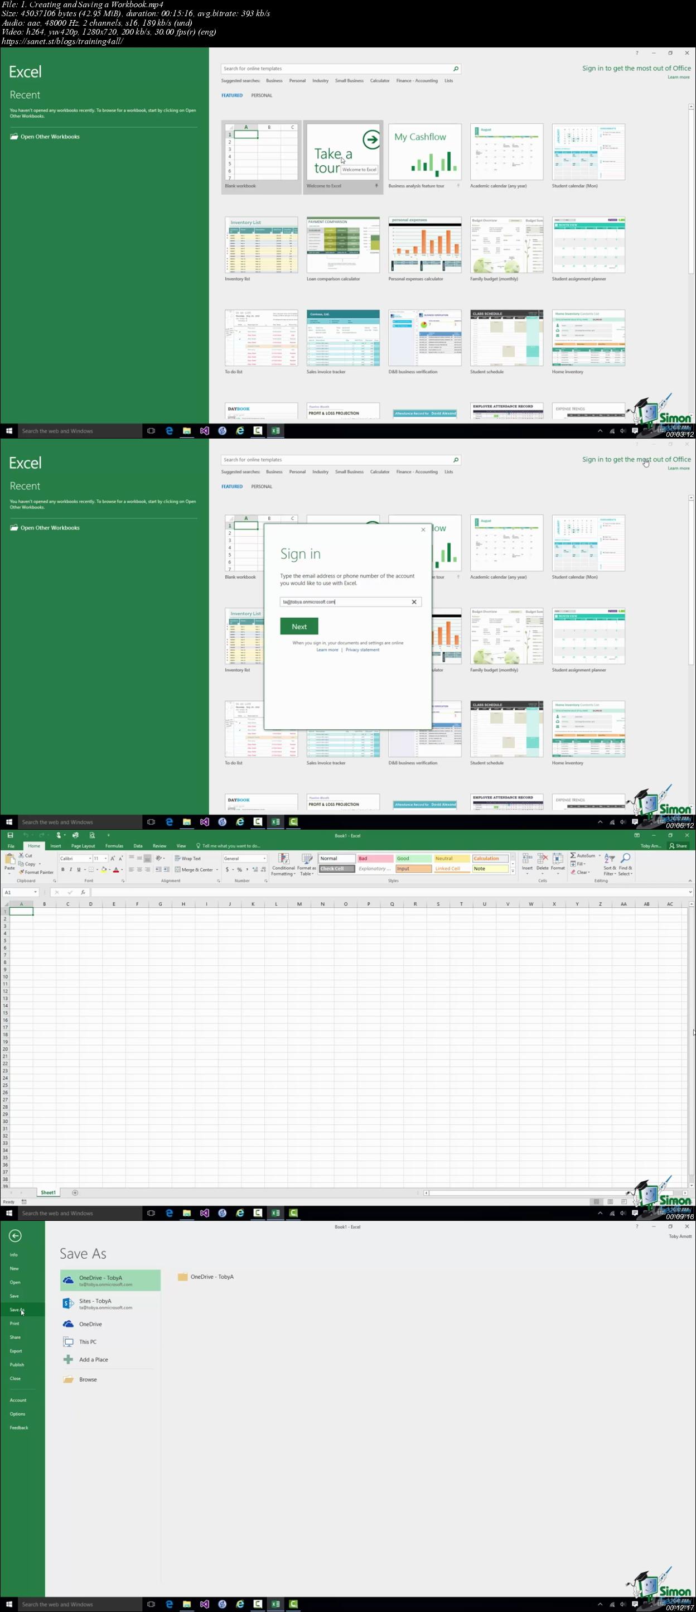
Task: Click the Percent Style button
Action: pyautogui.click(x=239, y=869)
